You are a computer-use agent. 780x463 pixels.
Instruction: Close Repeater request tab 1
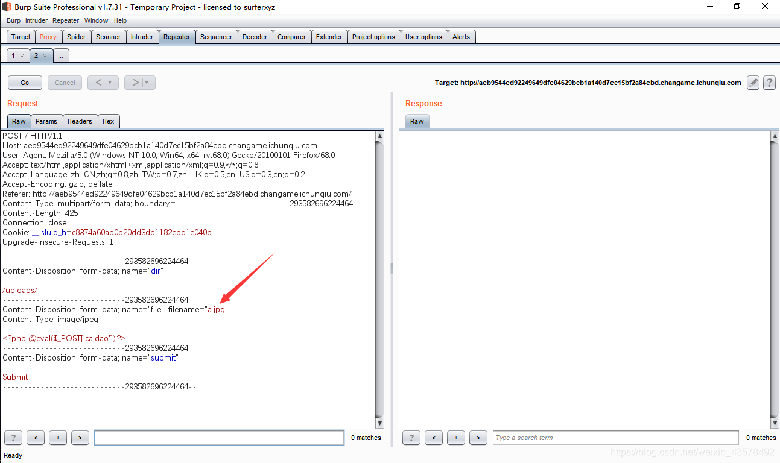tap(22, 55)
